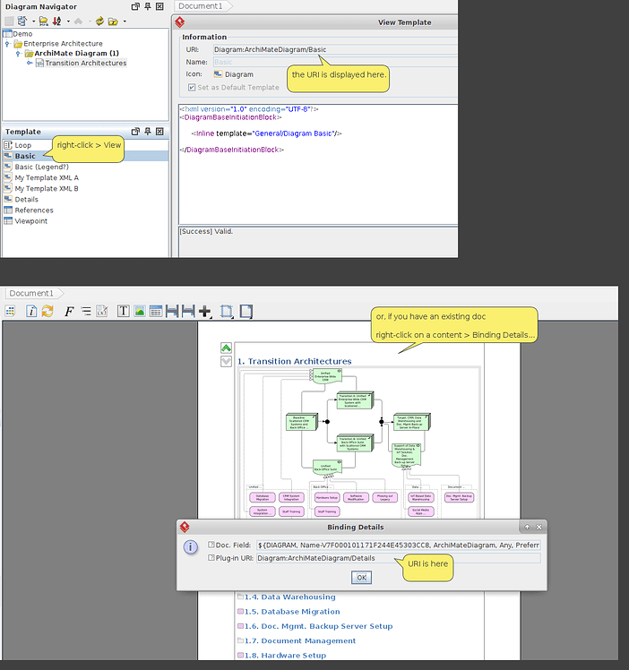The width and height of the screenshot is (629, 670).
Task: Move content down with gray arrow
Action: [x=226, y=362]
